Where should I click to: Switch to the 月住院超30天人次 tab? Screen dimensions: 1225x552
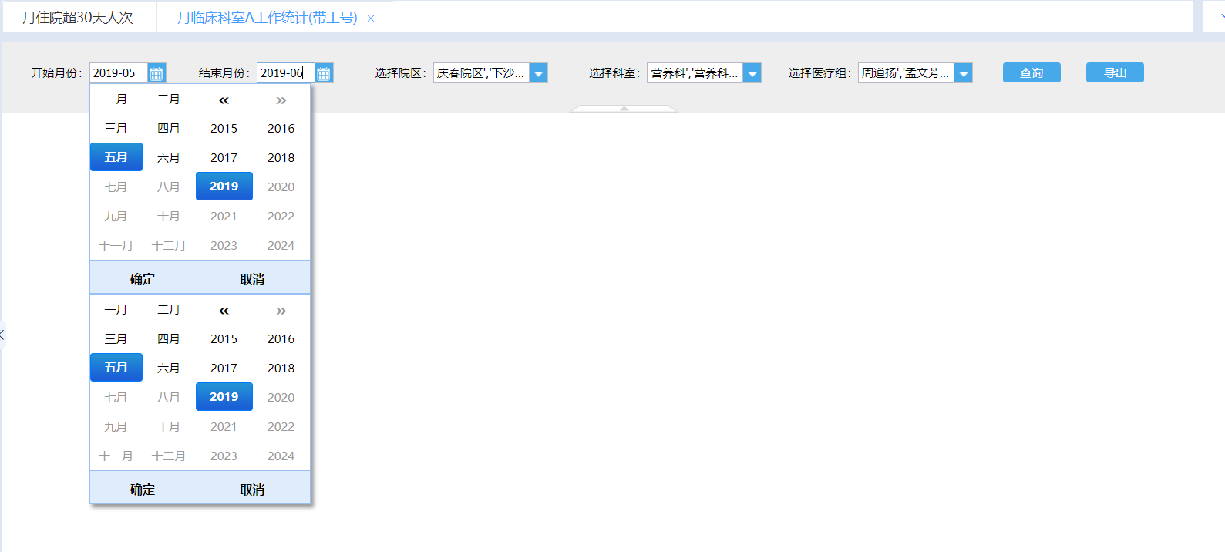(x=78, y=17)
